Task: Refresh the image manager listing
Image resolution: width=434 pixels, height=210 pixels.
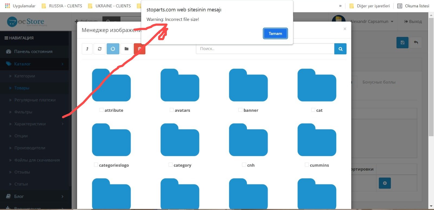Action: [100, 49]
